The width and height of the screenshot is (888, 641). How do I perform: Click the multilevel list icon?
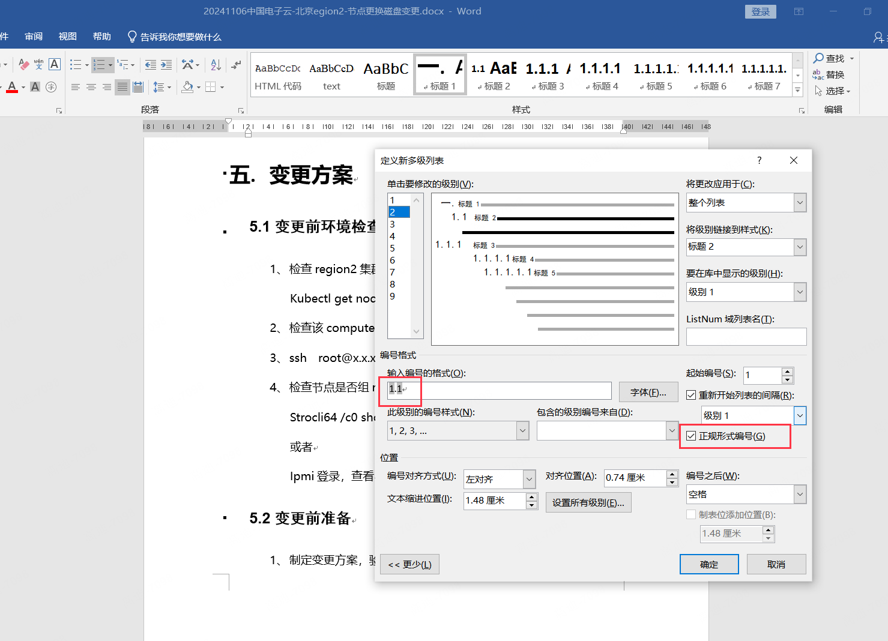click(x=122, y=64)
